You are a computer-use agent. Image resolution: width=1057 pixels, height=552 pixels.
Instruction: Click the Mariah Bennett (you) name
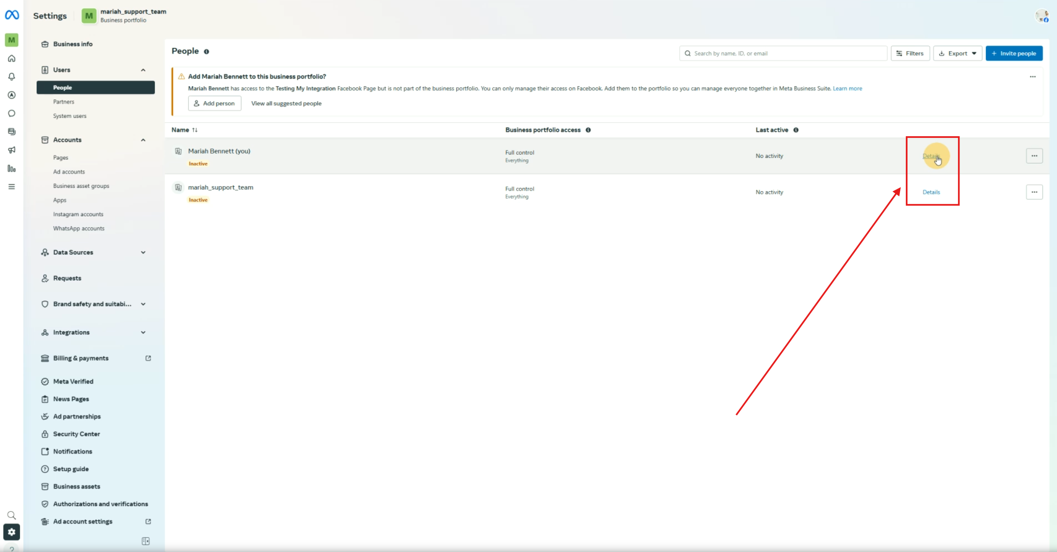pyautogui.click(x=219, y=151)
